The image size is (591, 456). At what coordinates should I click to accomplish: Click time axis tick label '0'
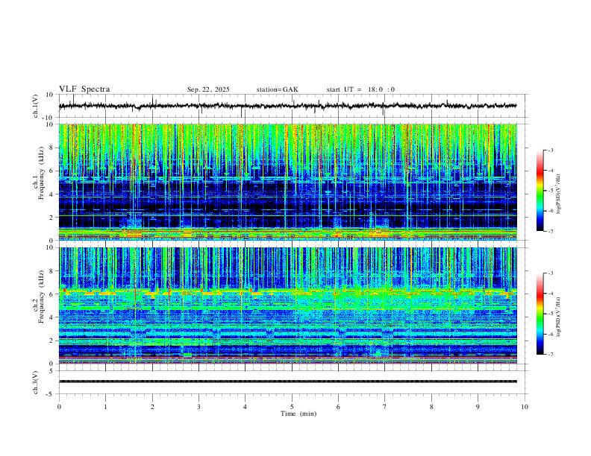[x=59, y=407]
